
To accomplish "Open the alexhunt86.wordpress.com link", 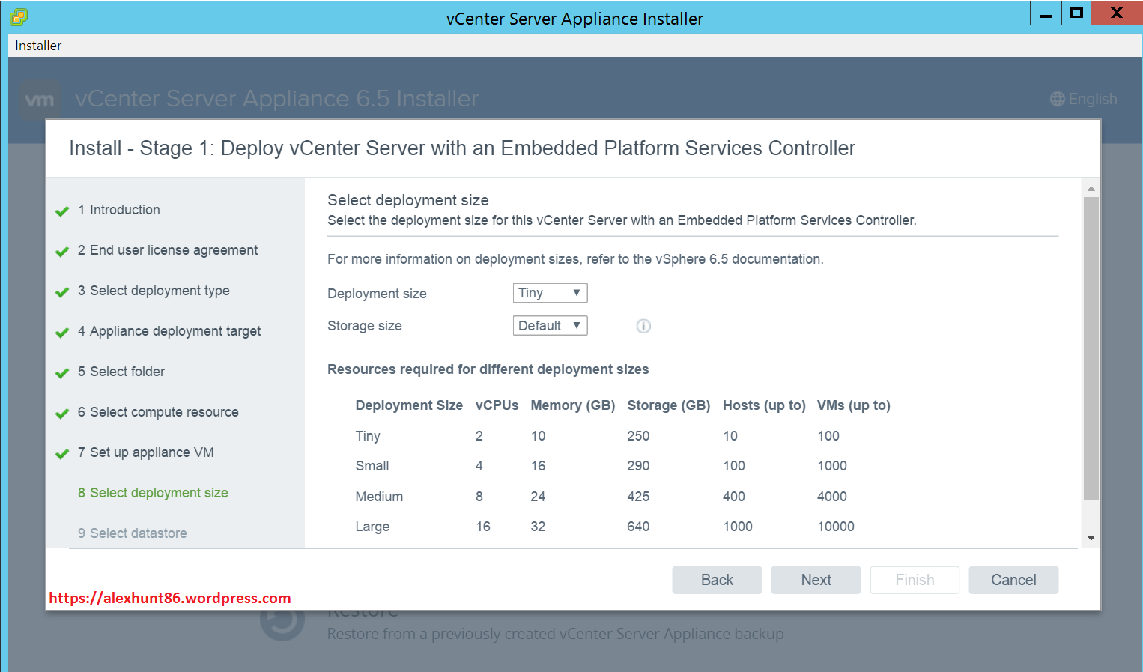I will click(170, 597).
